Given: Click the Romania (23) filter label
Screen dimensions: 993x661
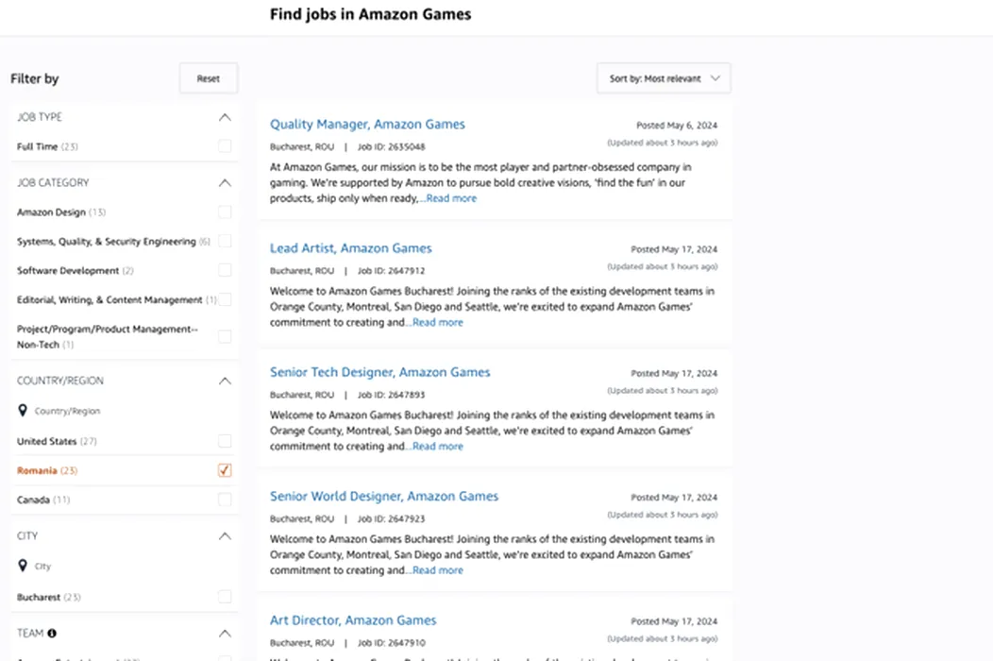Looking at the screenshot, I should 47,471.
